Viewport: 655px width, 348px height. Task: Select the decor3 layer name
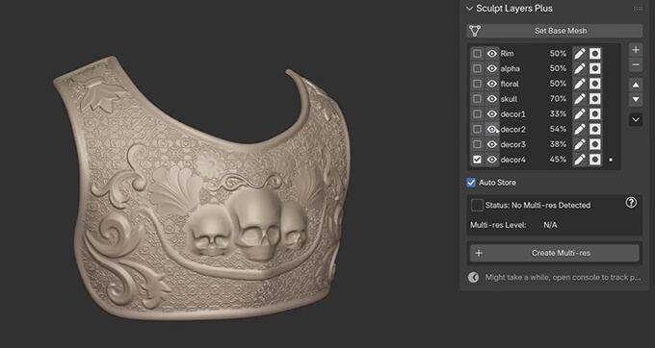513,144
